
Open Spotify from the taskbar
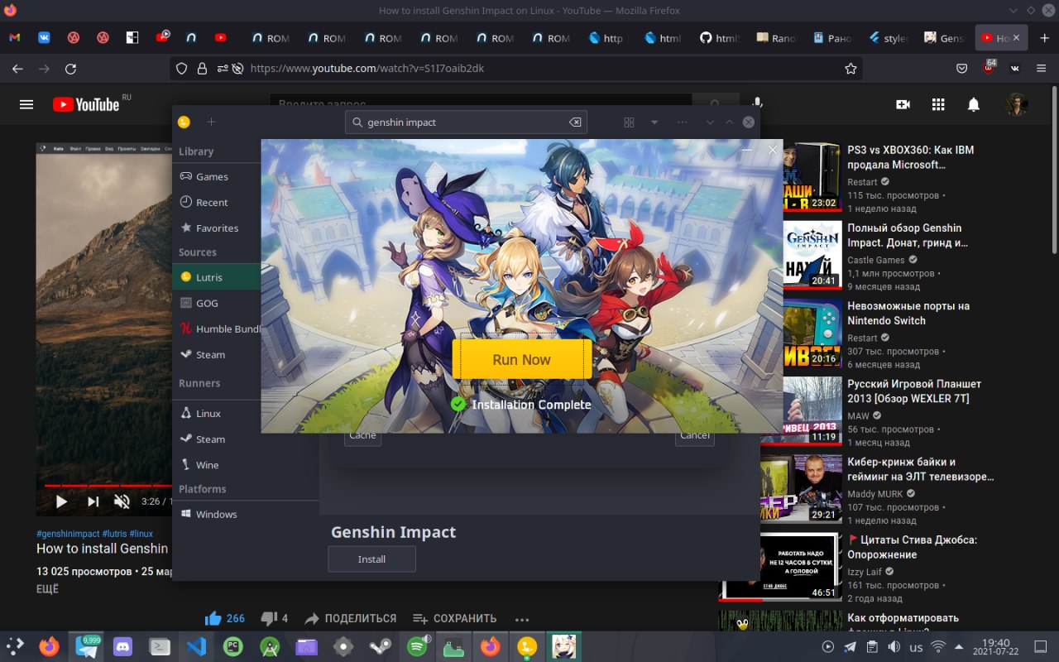(417, 646)
